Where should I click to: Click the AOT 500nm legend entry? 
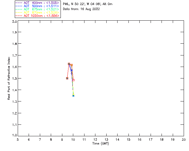pyautogui.click(x=38, y=6)
